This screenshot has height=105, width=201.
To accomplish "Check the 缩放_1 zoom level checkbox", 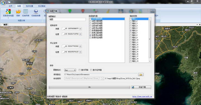I will (131, 19).
